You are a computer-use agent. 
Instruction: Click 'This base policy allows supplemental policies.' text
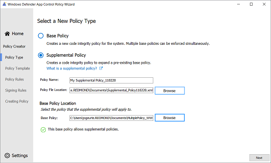pos(83,129)
